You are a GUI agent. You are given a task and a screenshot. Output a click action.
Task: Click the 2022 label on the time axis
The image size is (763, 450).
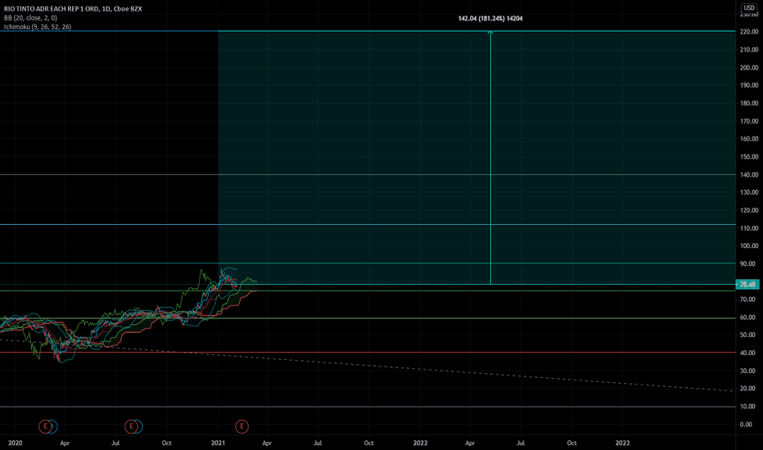click(420, 443)
